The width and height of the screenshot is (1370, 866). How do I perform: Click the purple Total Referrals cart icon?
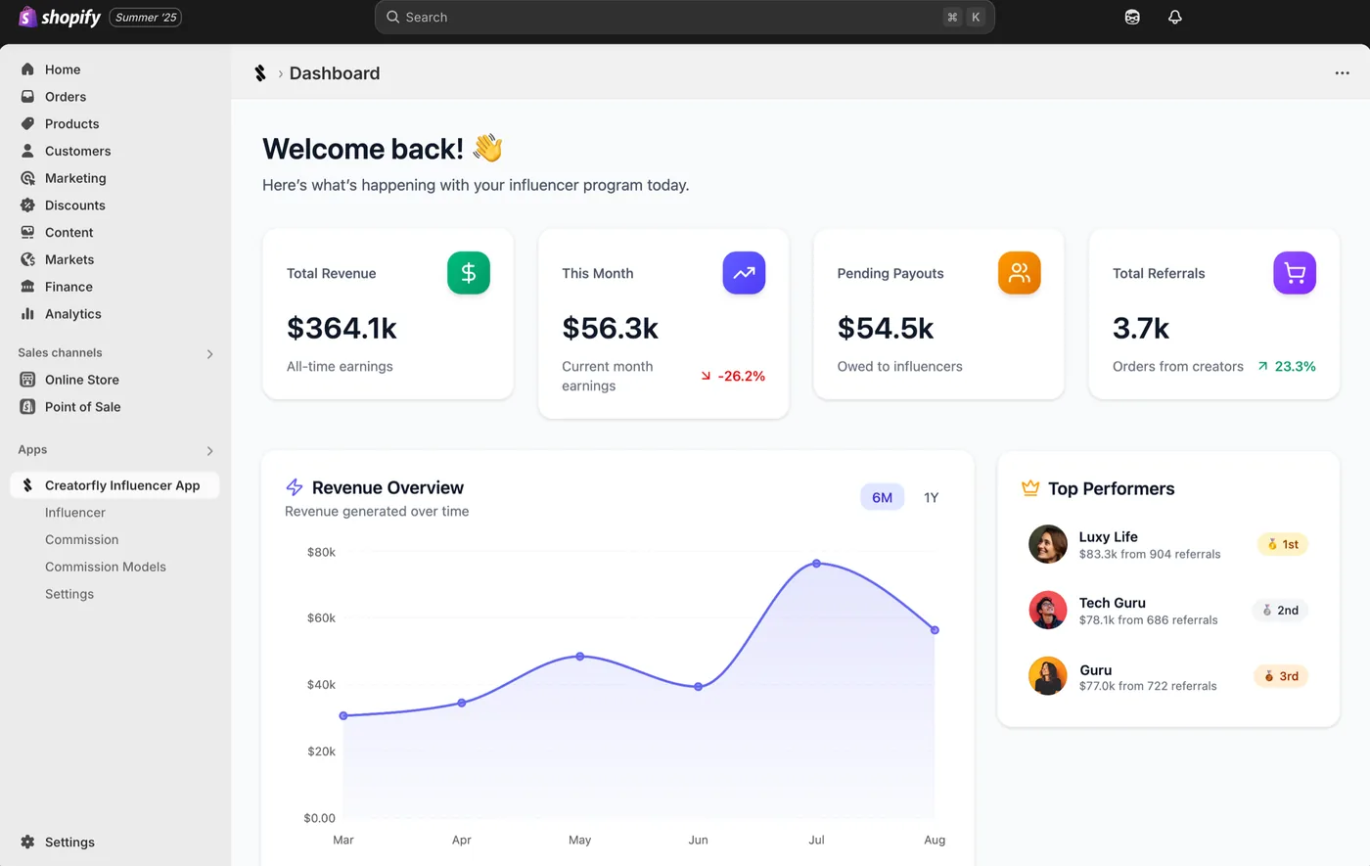click(x=1295, y=273)
